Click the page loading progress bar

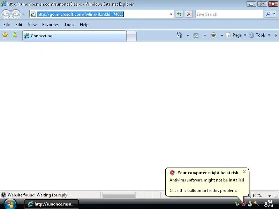point(119,195)
